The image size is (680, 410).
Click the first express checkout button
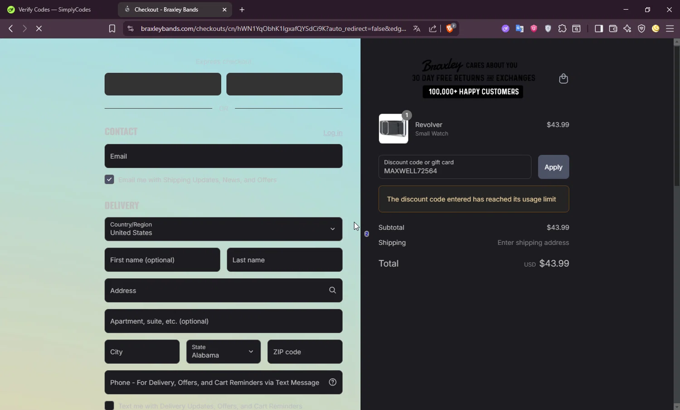point(163,84)
